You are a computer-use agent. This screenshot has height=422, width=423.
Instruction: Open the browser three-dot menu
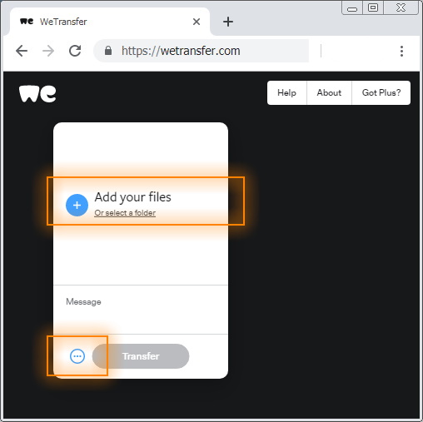pyautogui.click(x=401, y=51)
